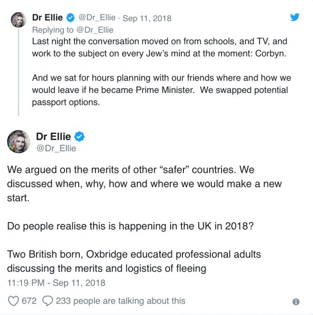This screenshot has width=313, height=315.
Task: Click Dr Ellie name in top tweet
Action: point(47,18)
